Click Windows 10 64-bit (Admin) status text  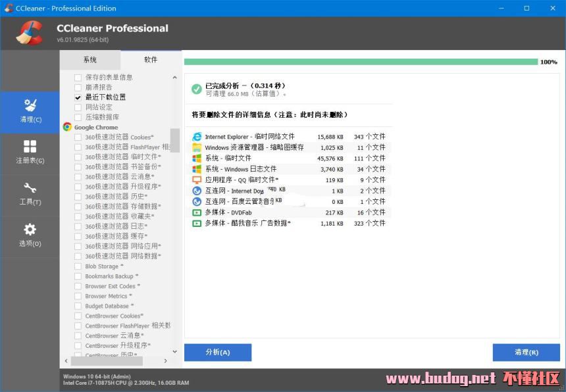click(97, 376)
